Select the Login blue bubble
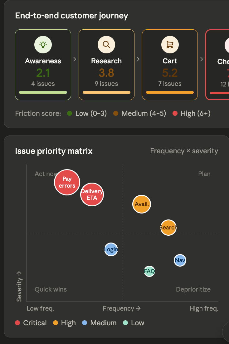The image size is (229, 344). [111, 249]
